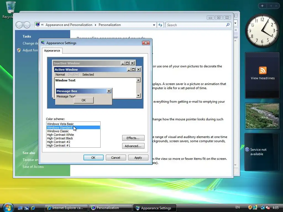Click the EN language indicator
The height and width of the screenshot is (212, 283).
[x=237, y=207]
